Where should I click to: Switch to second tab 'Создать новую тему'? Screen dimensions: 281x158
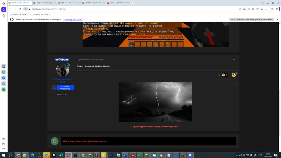45,3
